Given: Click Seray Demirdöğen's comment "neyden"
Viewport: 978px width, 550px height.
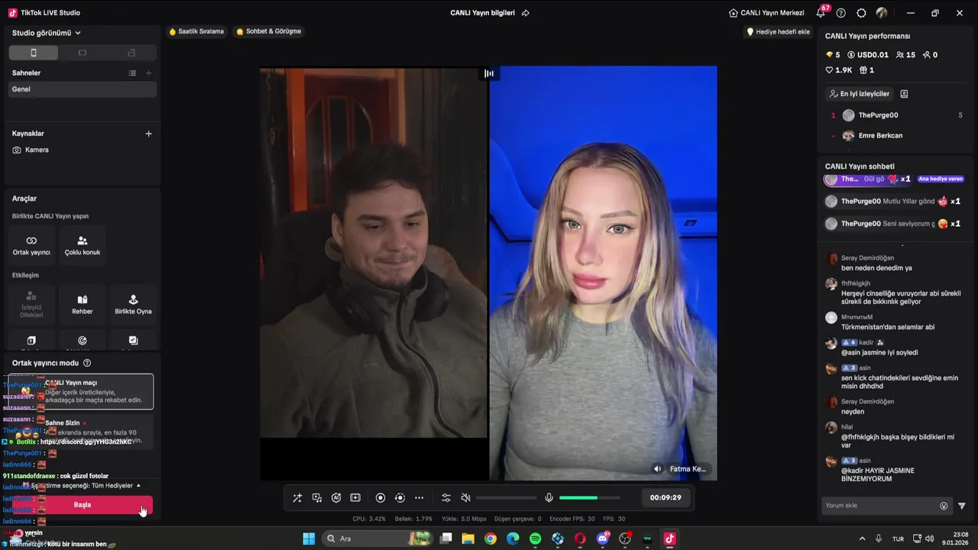Looking at the screenshot, I should tap(853, 412).
